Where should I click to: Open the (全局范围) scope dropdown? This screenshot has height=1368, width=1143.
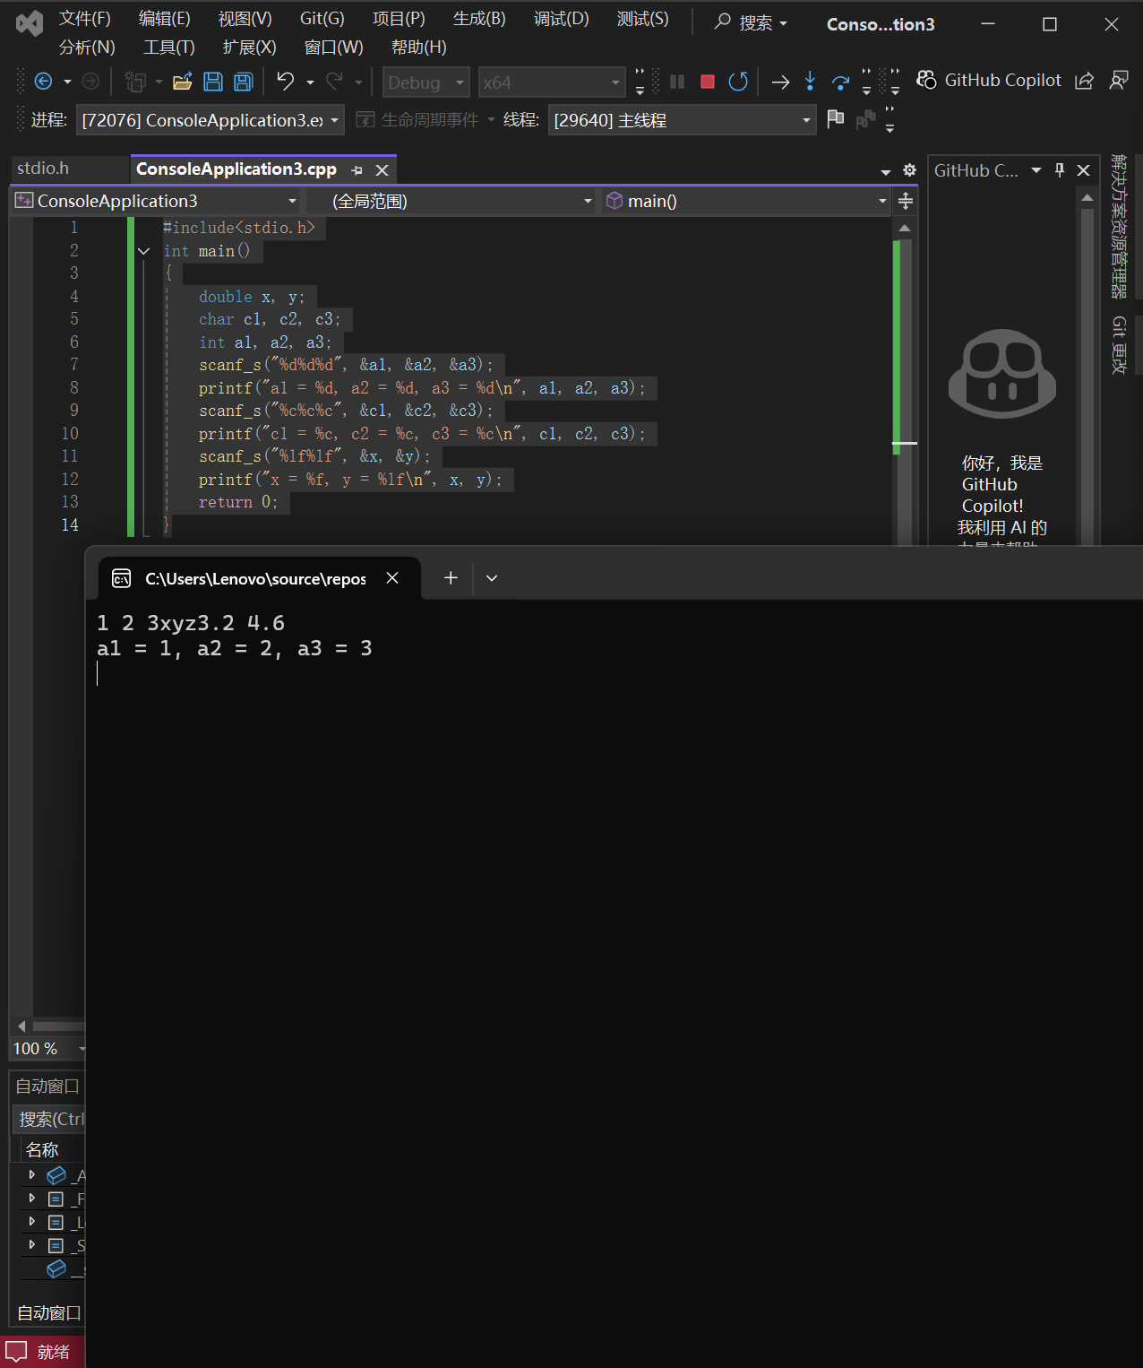coord(450,201)
